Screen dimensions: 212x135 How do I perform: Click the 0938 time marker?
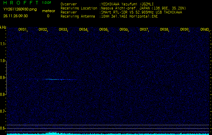(x=164, y=29)
